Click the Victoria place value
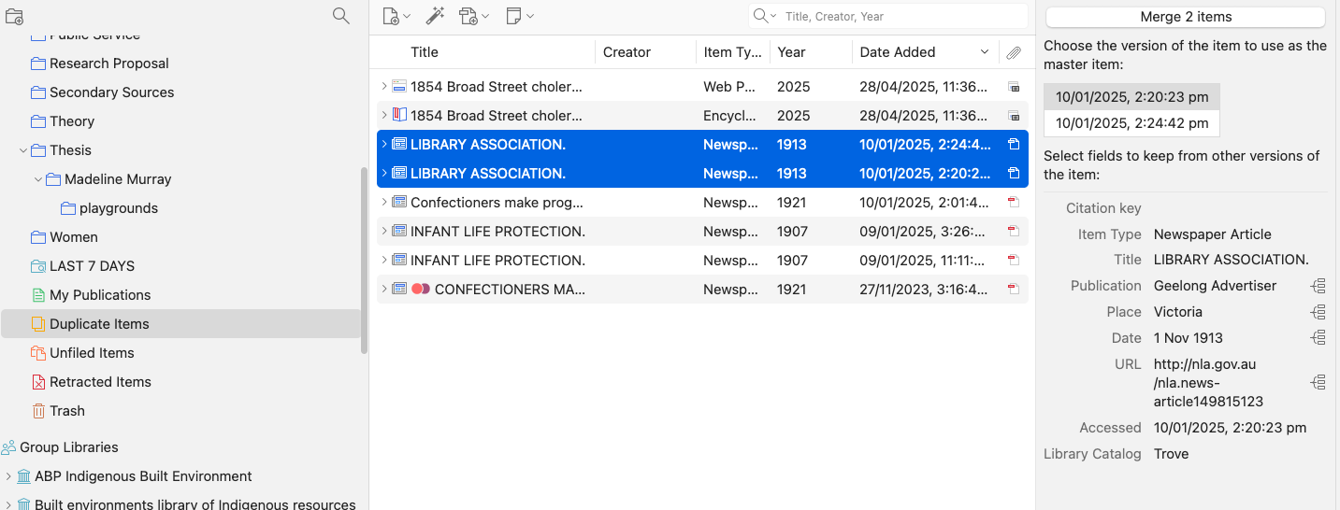The width and height of the screenshot is (1340, 510). coord(1178,312)
